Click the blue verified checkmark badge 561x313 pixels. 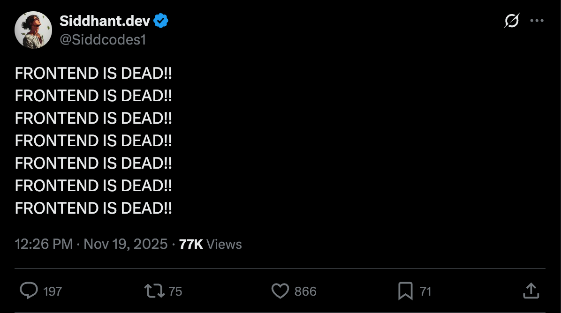point(161,21)
